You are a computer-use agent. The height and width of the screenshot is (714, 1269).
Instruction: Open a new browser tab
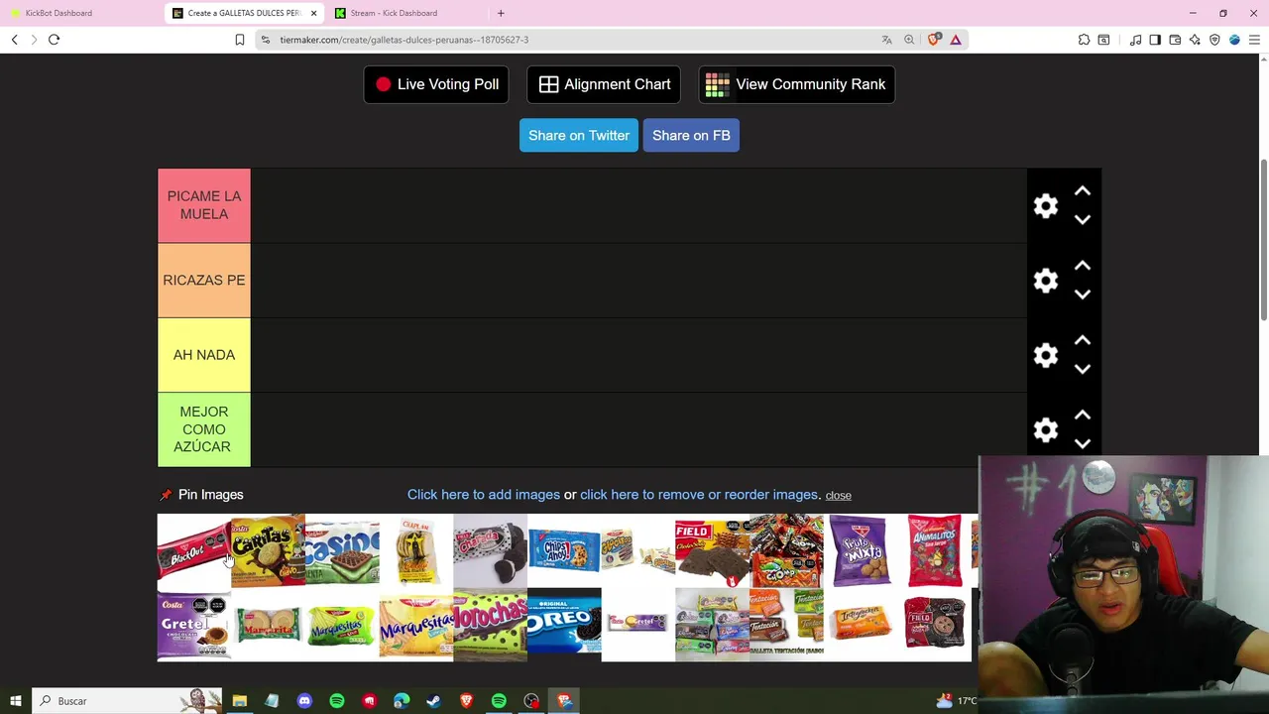pos(501,13)
